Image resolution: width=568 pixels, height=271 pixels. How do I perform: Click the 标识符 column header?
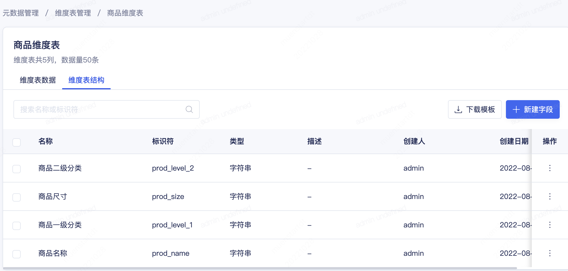pos(163,141)
